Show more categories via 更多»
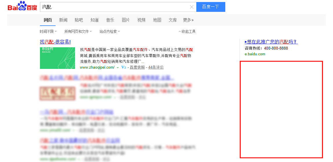333x162 pixels. pyautogui.click(x=189, y=20)
